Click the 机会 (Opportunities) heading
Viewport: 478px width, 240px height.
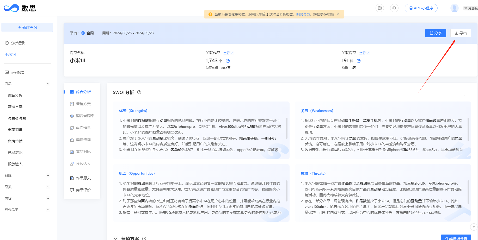click(137, 173)
